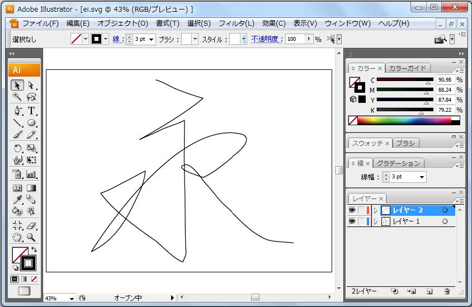Select the Type tool
472x307 pixels.
pyautogui.click(x=31, y=110)
